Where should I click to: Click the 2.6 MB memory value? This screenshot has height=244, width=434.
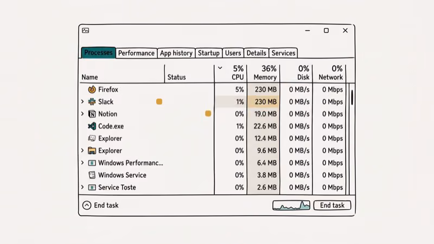(x=267, y=187)
